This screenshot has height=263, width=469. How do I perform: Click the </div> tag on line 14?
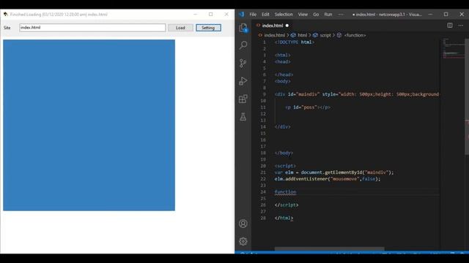pos(283,126)
